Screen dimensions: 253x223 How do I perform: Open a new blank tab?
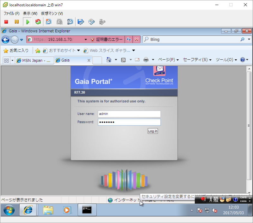click(x=97, y=60)
